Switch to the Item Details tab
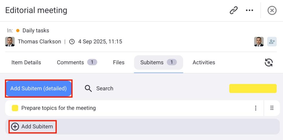283x140 pixels. click(26, 63)
